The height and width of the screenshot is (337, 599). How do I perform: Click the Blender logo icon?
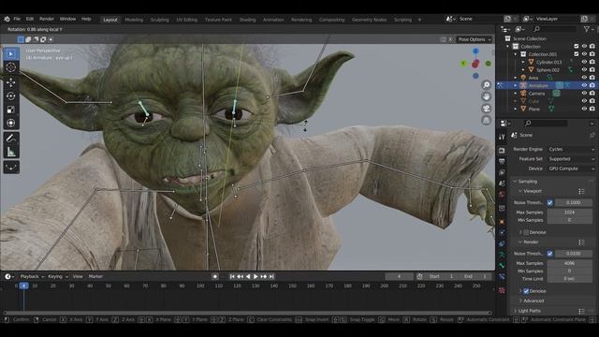coord(7,19)
